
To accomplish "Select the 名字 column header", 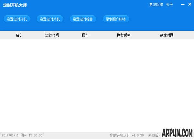I will [19, 35].
